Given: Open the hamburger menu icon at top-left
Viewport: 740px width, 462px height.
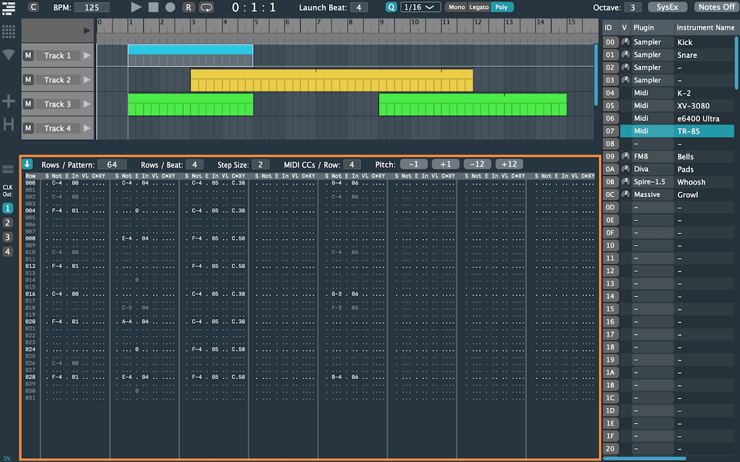Looking at the screenshot, I should pyautogui.click(x=8, y=8).
